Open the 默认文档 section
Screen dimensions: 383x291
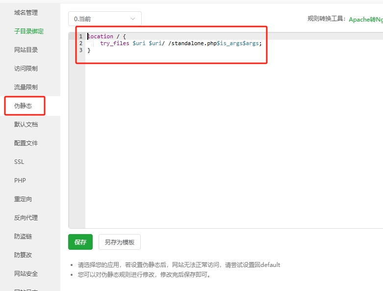tap(26, 125)
